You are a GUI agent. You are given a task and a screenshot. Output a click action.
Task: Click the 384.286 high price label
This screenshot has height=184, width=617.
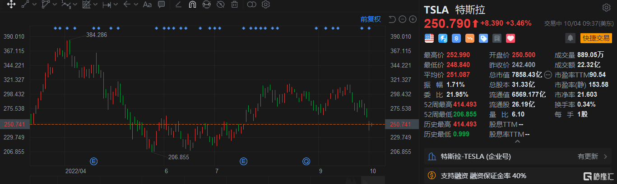pos(96,35)
